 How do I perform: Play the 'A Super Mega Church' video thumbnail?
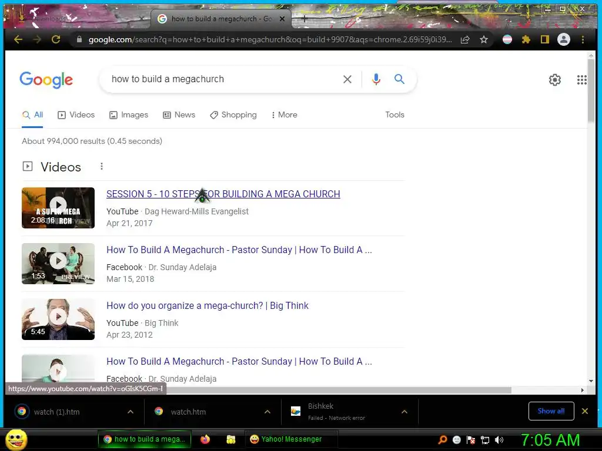tap(58, 208)
